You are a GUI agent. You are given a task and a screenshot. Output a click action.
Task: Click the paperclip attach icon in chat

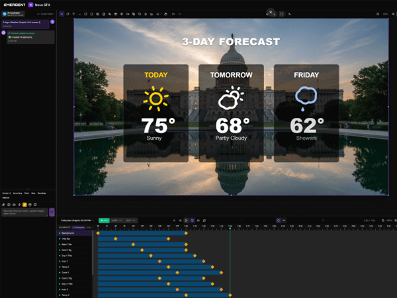click(x=3, y=205)
